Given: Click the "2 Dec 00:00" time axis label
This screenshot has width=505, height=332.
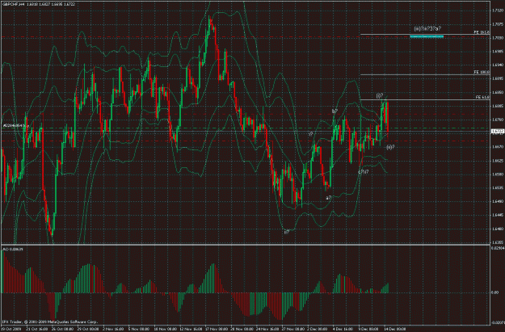Looking at the screenshot, I should click(318, 330).
